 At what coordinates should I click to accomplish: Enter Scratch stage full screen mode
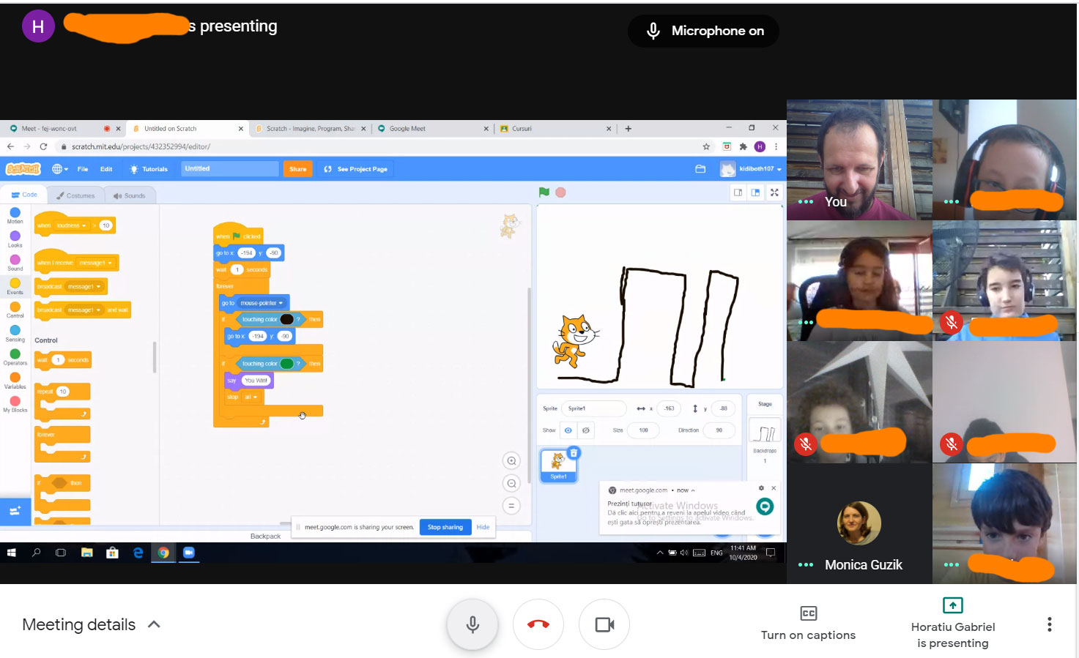pyautogui.click(x=774, y=192)
